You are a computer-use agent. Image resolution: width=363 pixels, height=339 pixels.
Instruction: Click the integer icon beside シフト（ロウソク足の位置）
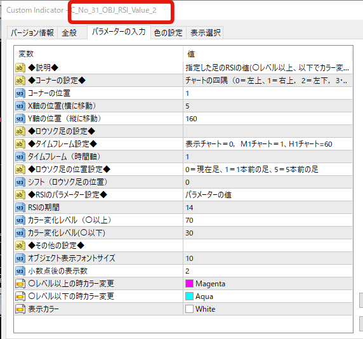pyautogui.click(x=20, y=182)
